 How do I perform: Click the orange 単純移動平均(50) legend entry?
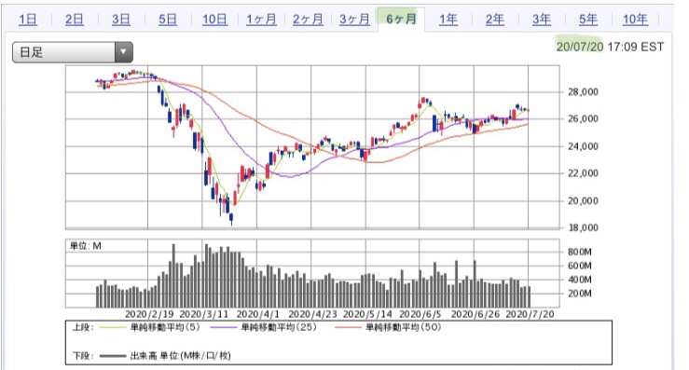(x=388, y=327)
